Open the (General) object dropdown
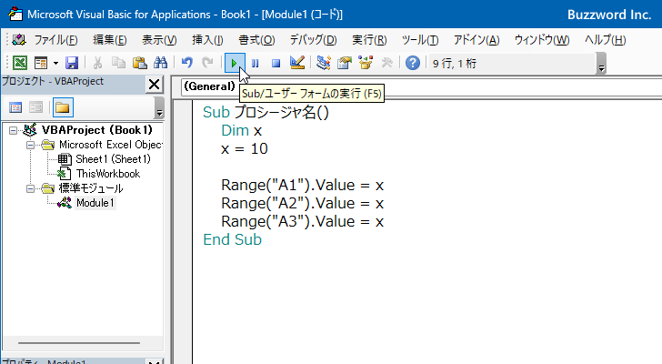This screenshot has height=364, width=662. pyautogui.click(x=210, y=86)
